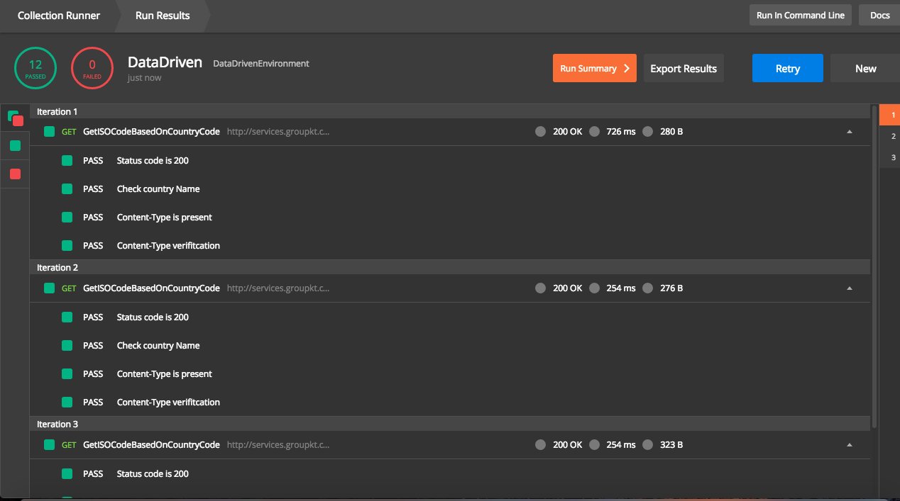Click the green 12 PASSED progress ring
Image resolution: width=900 pixels, height=501 pixels.
pyautogui.click(x=35, y=68)
